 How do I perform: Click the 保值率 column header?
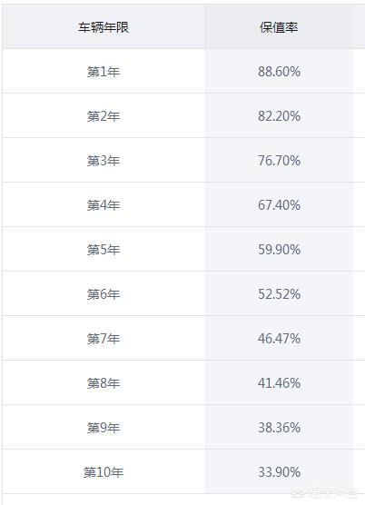pos(279,27)
